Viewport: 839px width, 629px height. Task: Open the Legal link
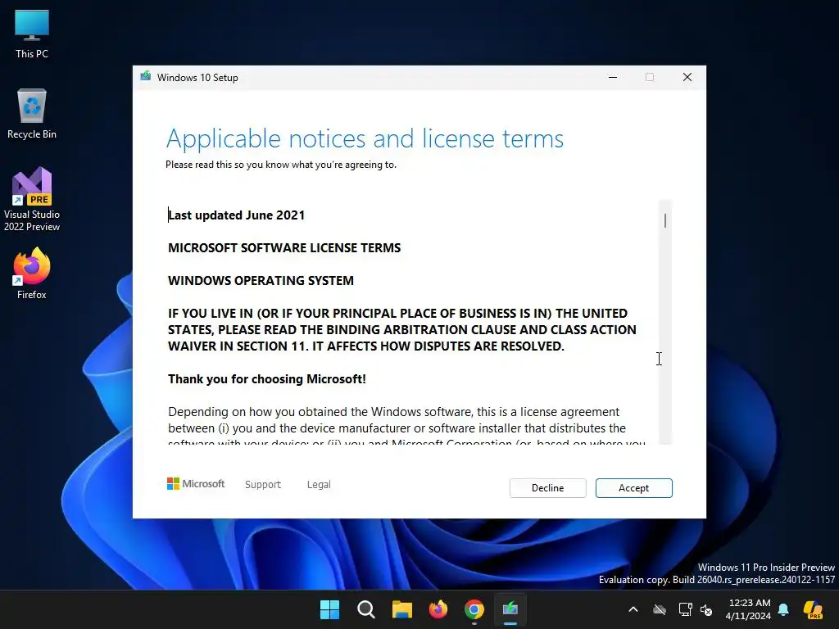319,484
